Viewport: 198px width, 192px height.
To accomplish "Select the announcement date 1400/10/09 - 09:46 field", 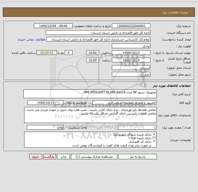I will pos(53,26).
